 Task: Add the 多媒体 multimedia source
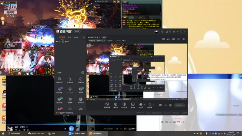pyautogui.click(x=133, y=105)
